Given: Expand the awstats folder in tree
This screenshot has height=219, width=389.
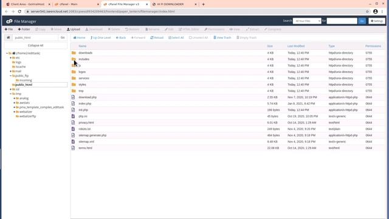Looking at the screenshot, I should [15, 103].
